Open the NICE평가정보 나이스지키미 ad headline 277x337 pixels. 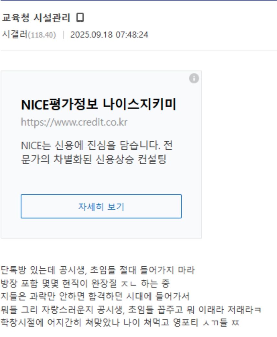pos(99,104)
